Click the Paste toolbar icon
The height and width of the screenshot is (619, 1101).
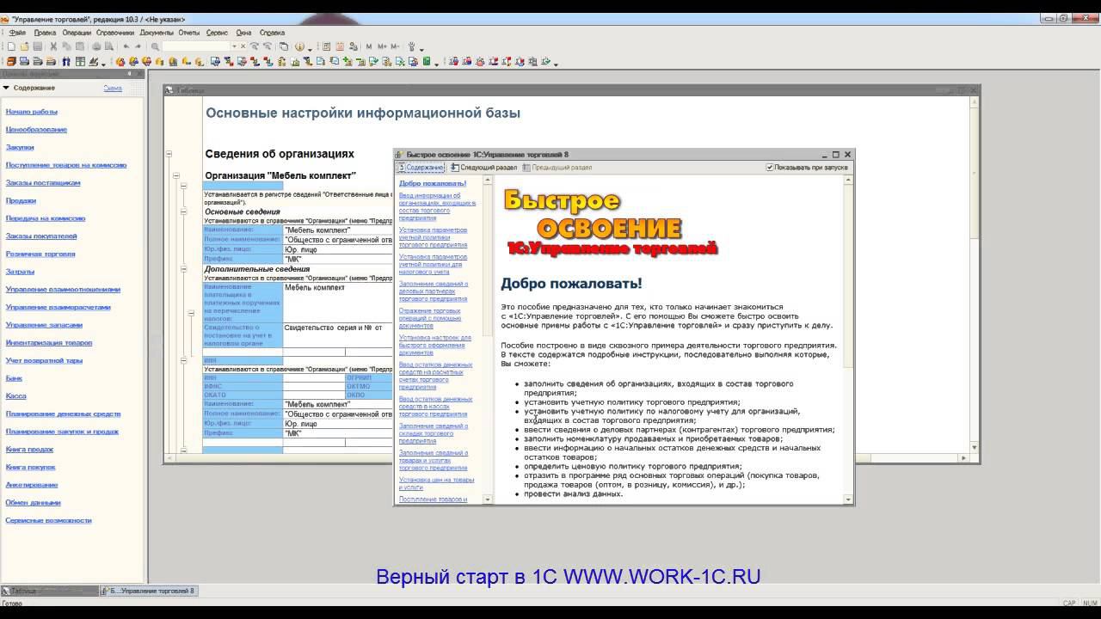point(80,46)
